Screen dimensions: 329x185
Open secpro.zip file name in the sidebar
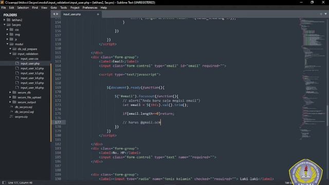(x=21, y=117)
